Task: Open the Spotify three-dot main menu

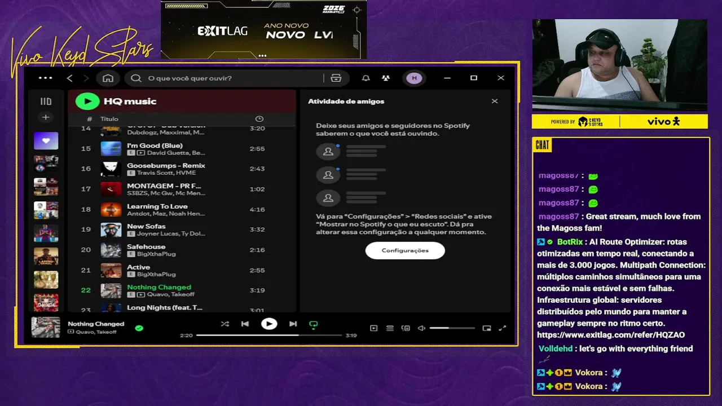Action: 45,78
